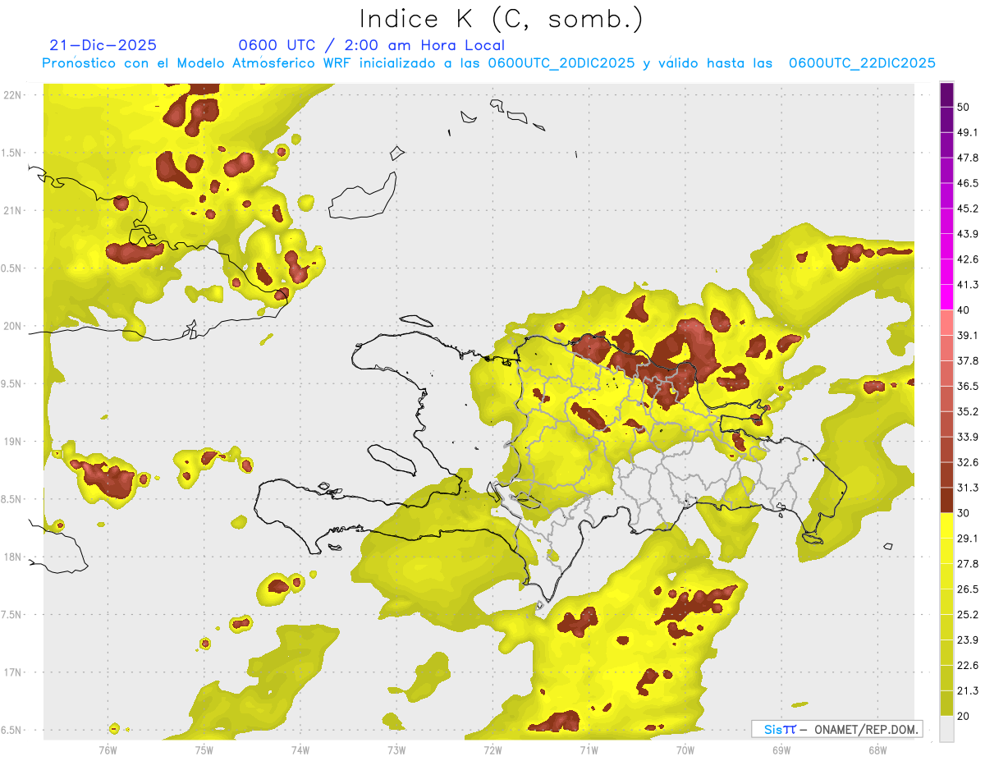Click the '69W' longitude label
Screen dimensions: 985x761
point(781,750)
